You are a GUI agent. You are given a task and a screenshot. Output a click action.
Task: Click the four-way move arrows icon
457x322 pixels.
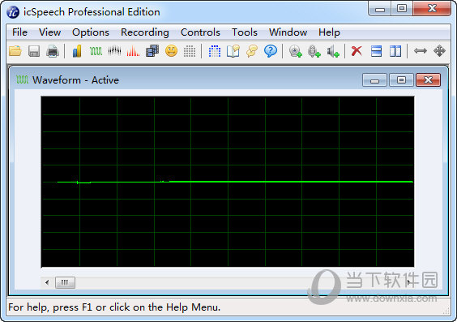[439, 51]
